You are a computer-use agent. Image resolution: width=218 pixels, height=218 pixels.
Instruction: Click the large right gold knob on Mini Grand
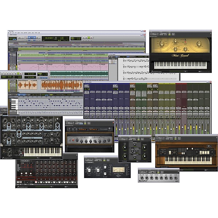(x=199, y=44)
